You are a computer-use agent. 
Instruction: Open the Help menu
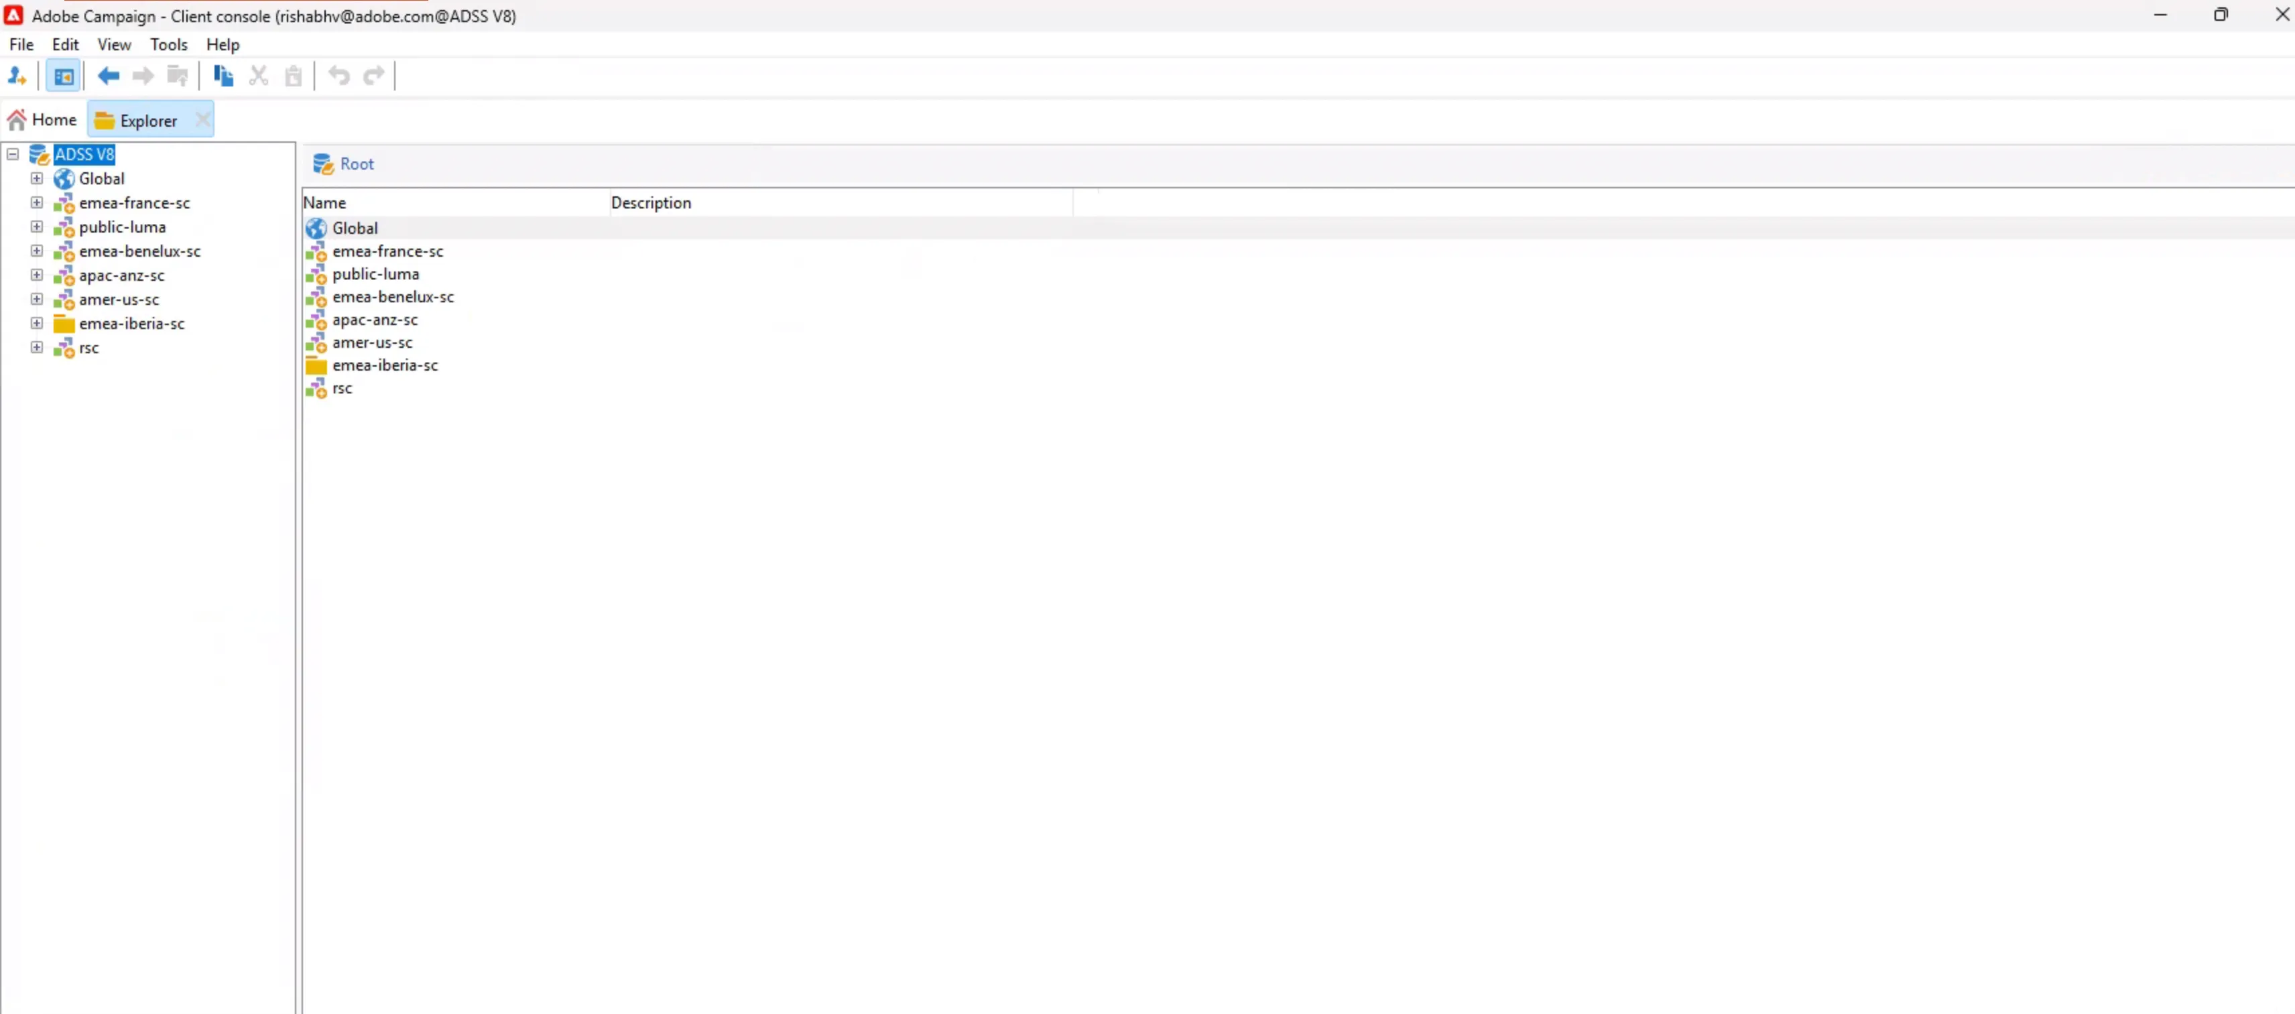coord(223,44)
